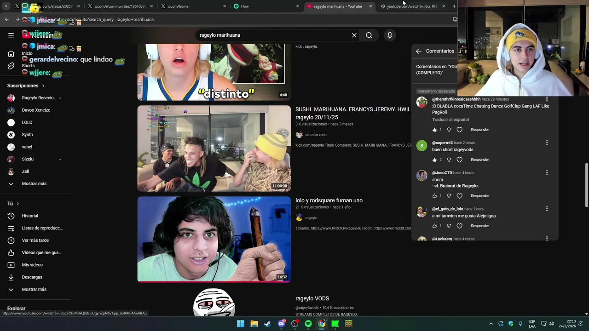The width and height of the screenshot is (589, 331).
Task: Open rageylo VODS channel avatar
Action: click(214, 302)
